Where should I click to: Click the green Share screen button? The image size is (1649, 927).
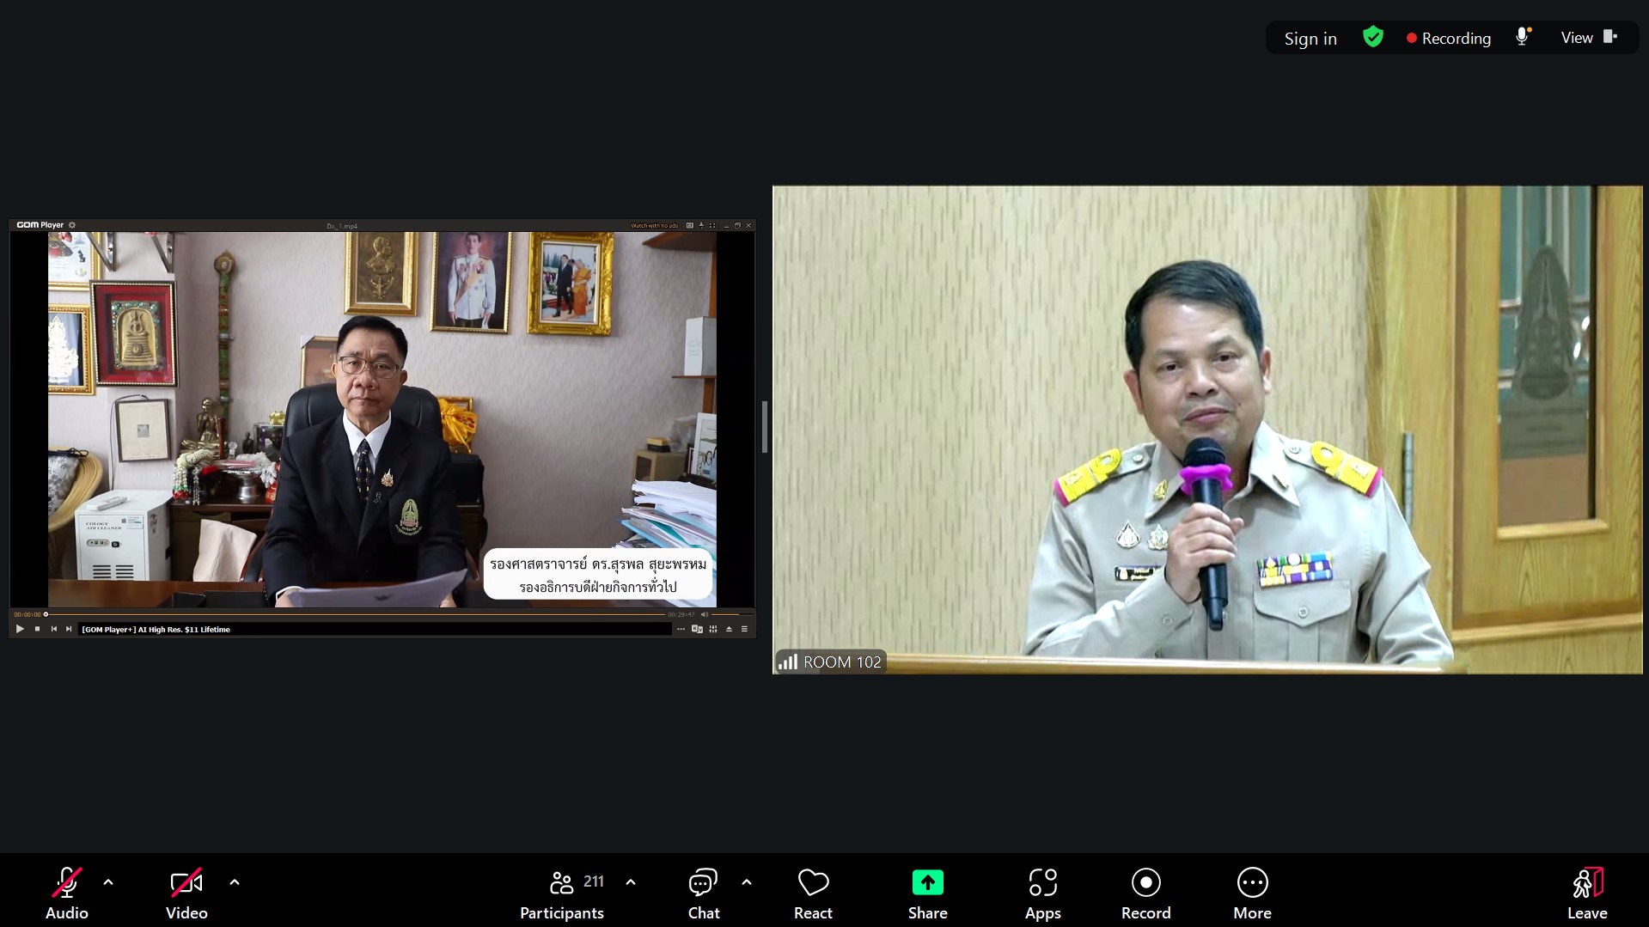927,893
